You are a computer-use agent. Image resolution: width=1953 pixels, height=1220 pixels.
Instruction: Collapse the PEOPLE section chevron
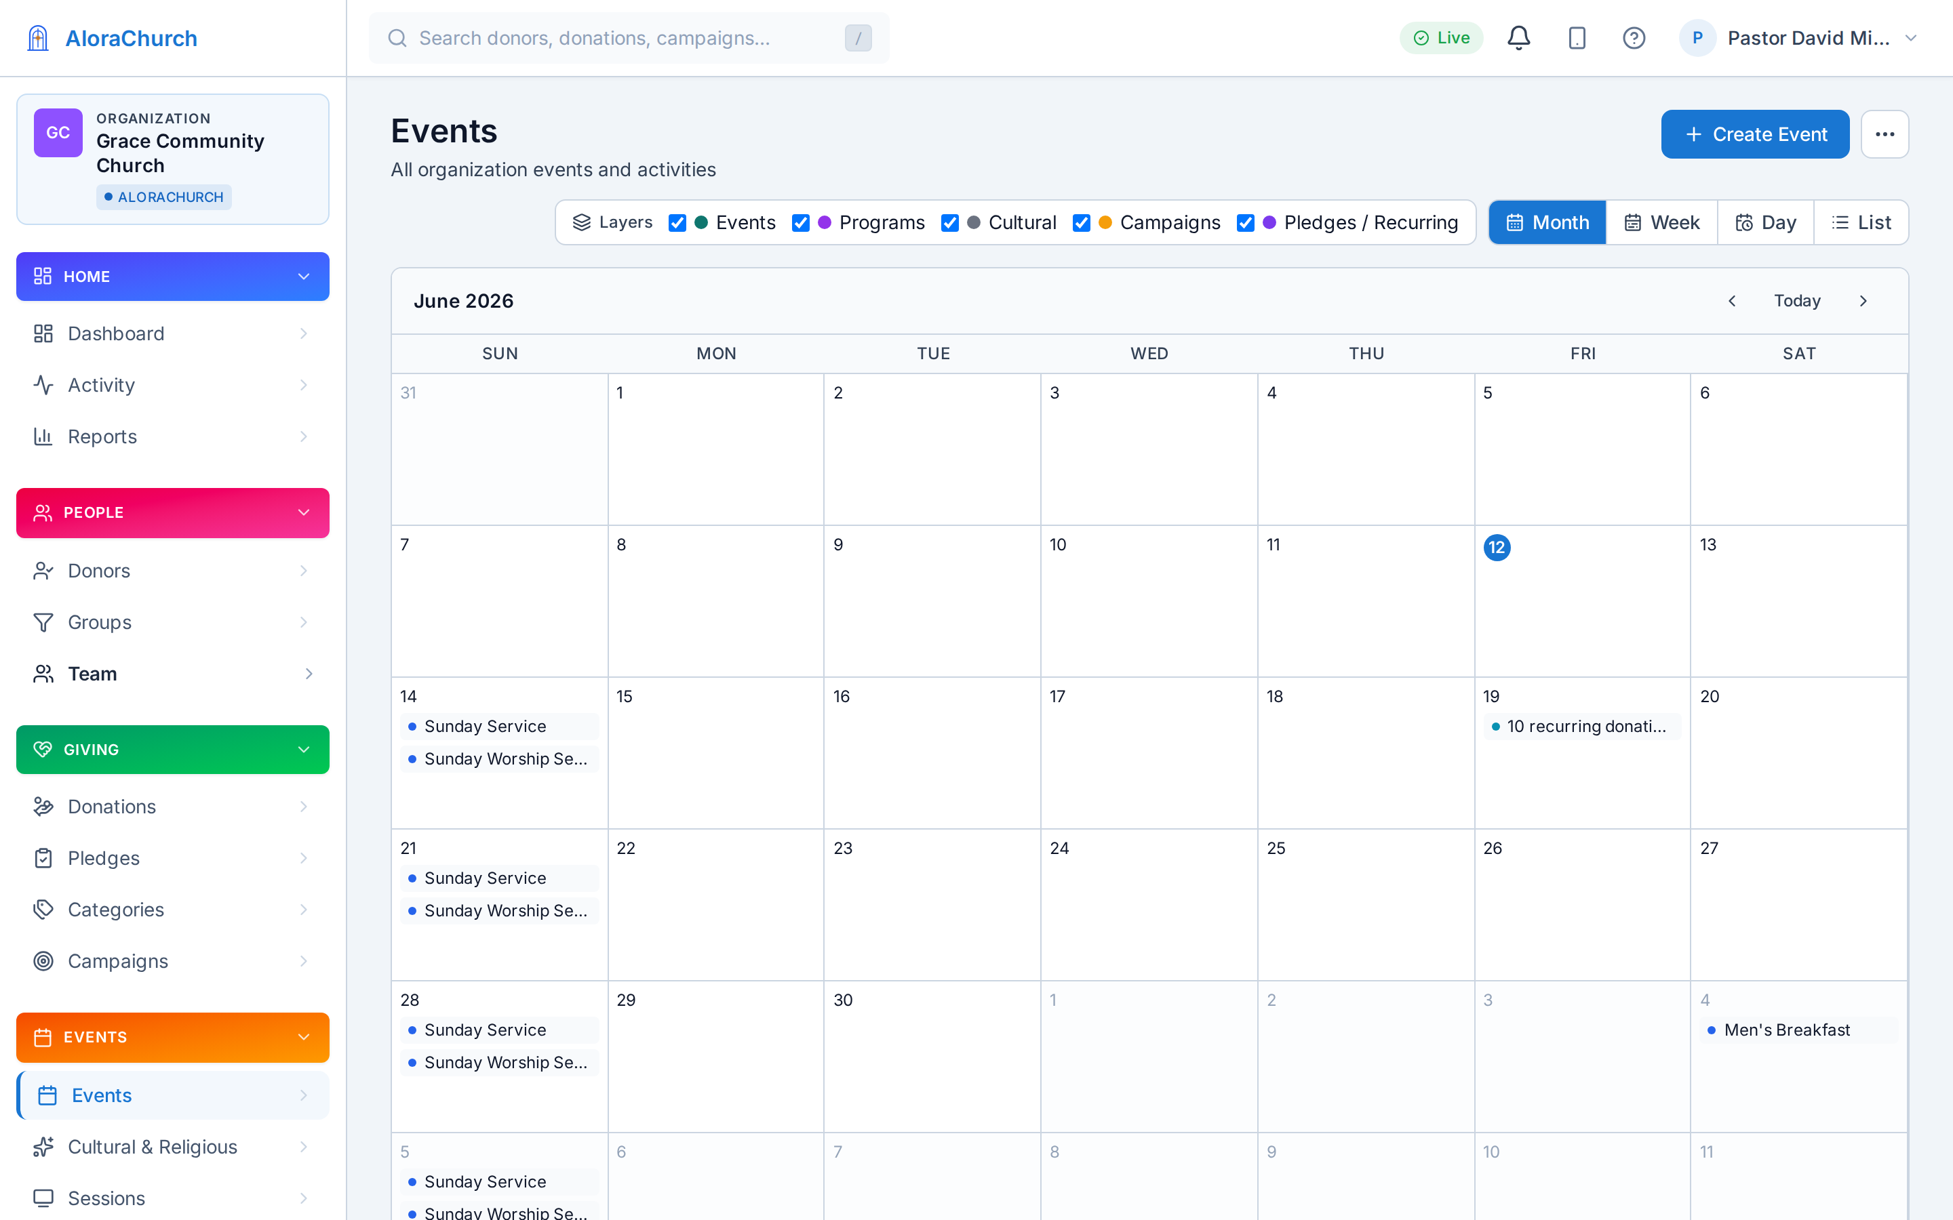click(x=303, y=512)
